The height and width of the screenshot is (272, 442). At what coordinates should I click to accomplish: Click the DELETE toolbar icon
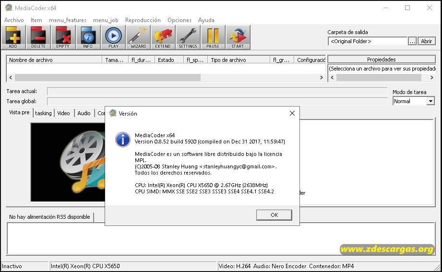point(38,37)
